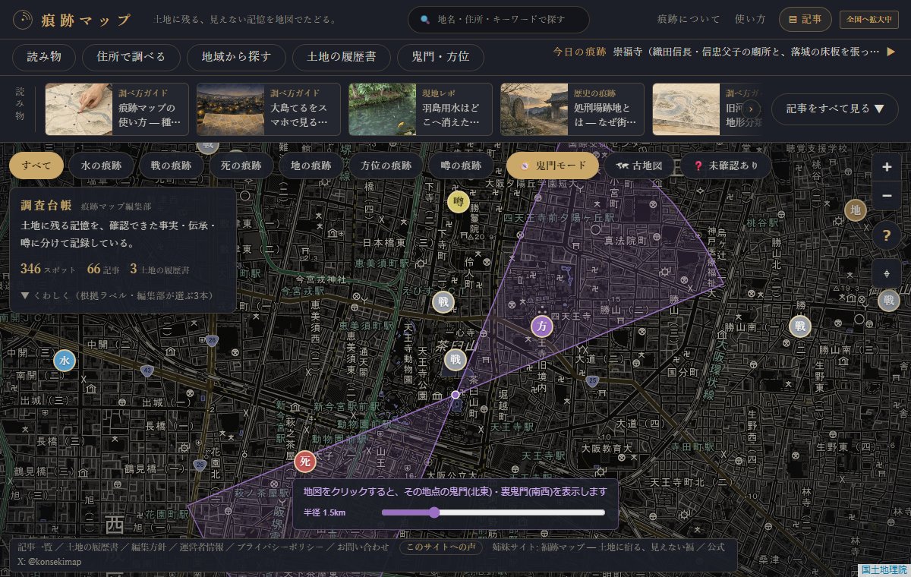Click the search magnifier icon
This screenshot has height=577, width=911.
tap(425, 20)
